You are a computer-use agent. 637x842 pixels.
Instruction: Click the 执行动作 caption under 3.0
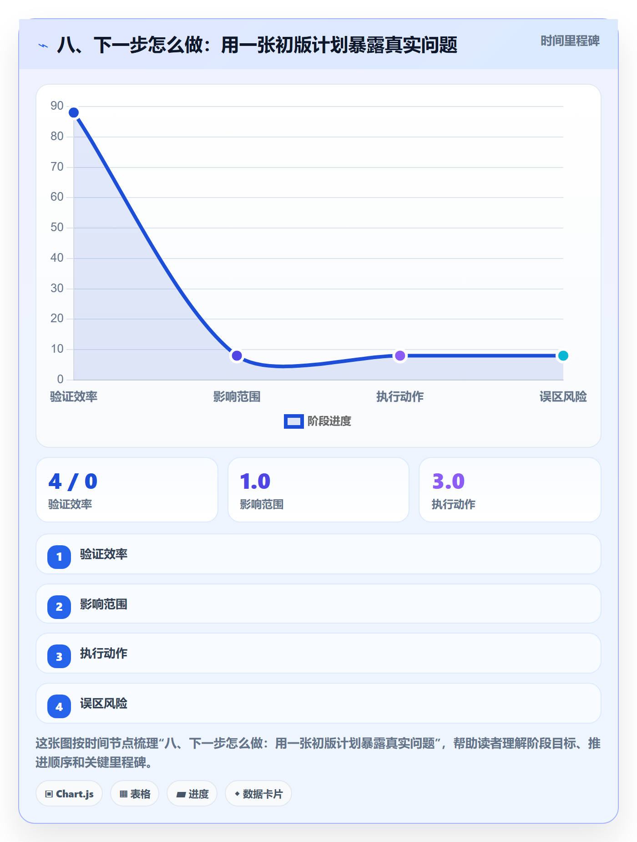(x=454, y=504)
